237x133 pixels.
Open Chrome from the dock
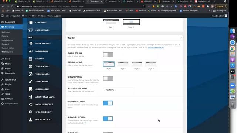[233, 48]
